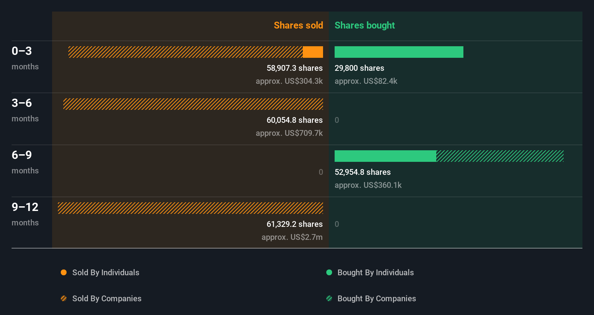Click the 29,800 shares value
This screenshot has width=594, height=315.
359,68
